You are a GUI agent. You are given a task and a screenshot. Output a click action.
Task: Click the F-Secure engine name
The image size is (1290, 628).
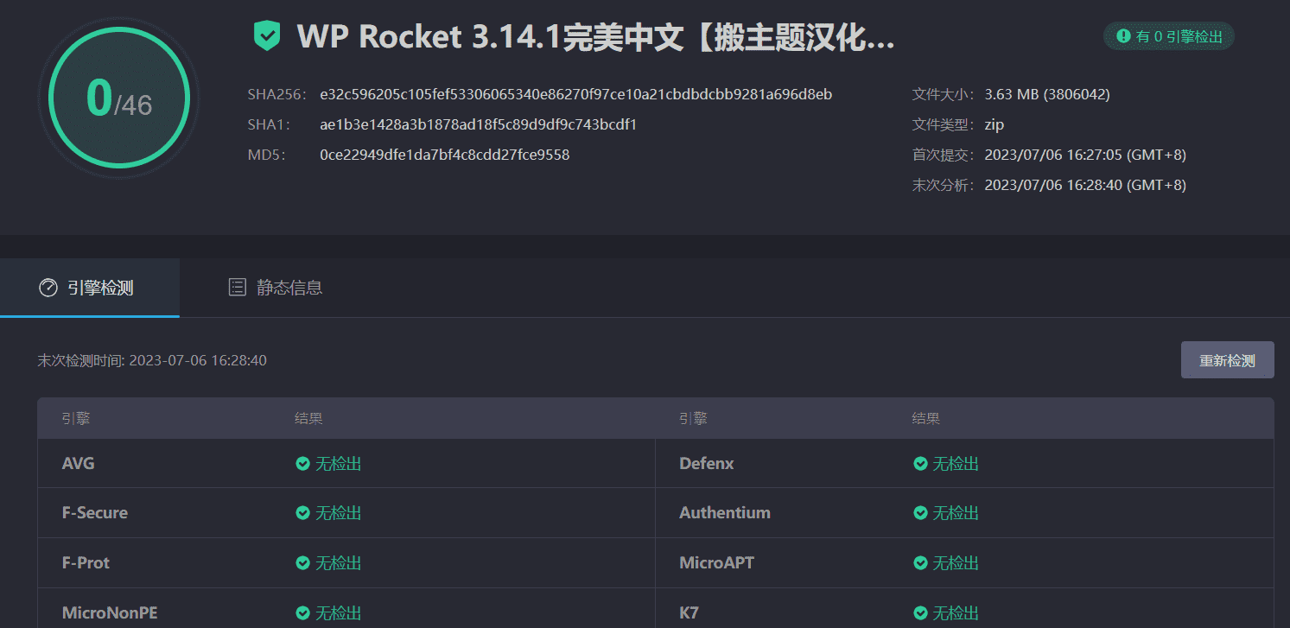tap(95, 513)
